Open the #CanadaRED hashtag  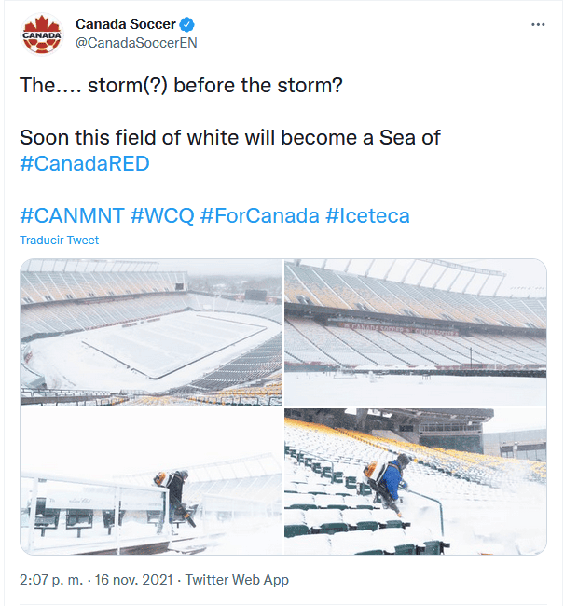point(85,163)
